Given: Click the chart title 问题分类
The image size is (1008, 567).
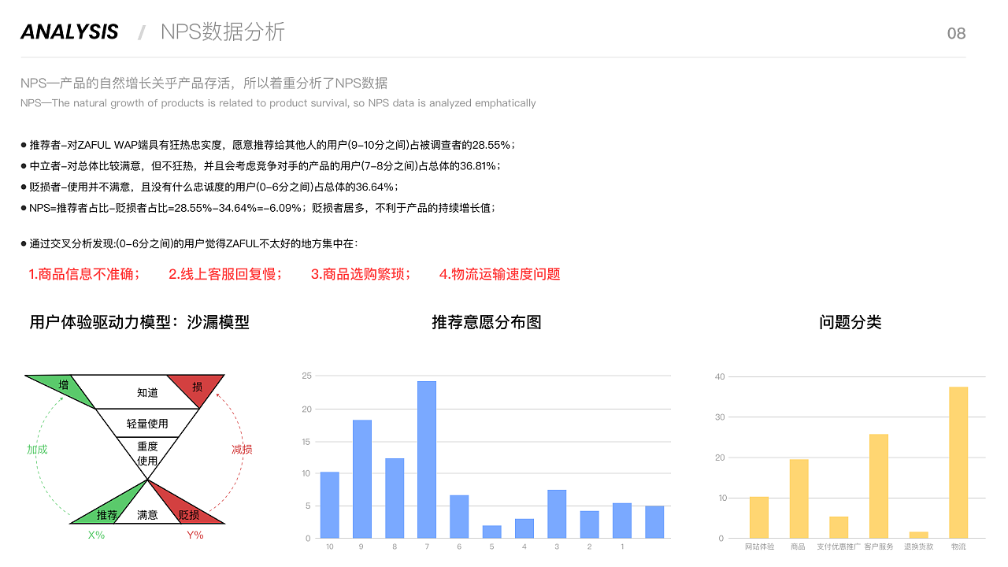Looking at the screenshot, I should click(x=850, y=322).
